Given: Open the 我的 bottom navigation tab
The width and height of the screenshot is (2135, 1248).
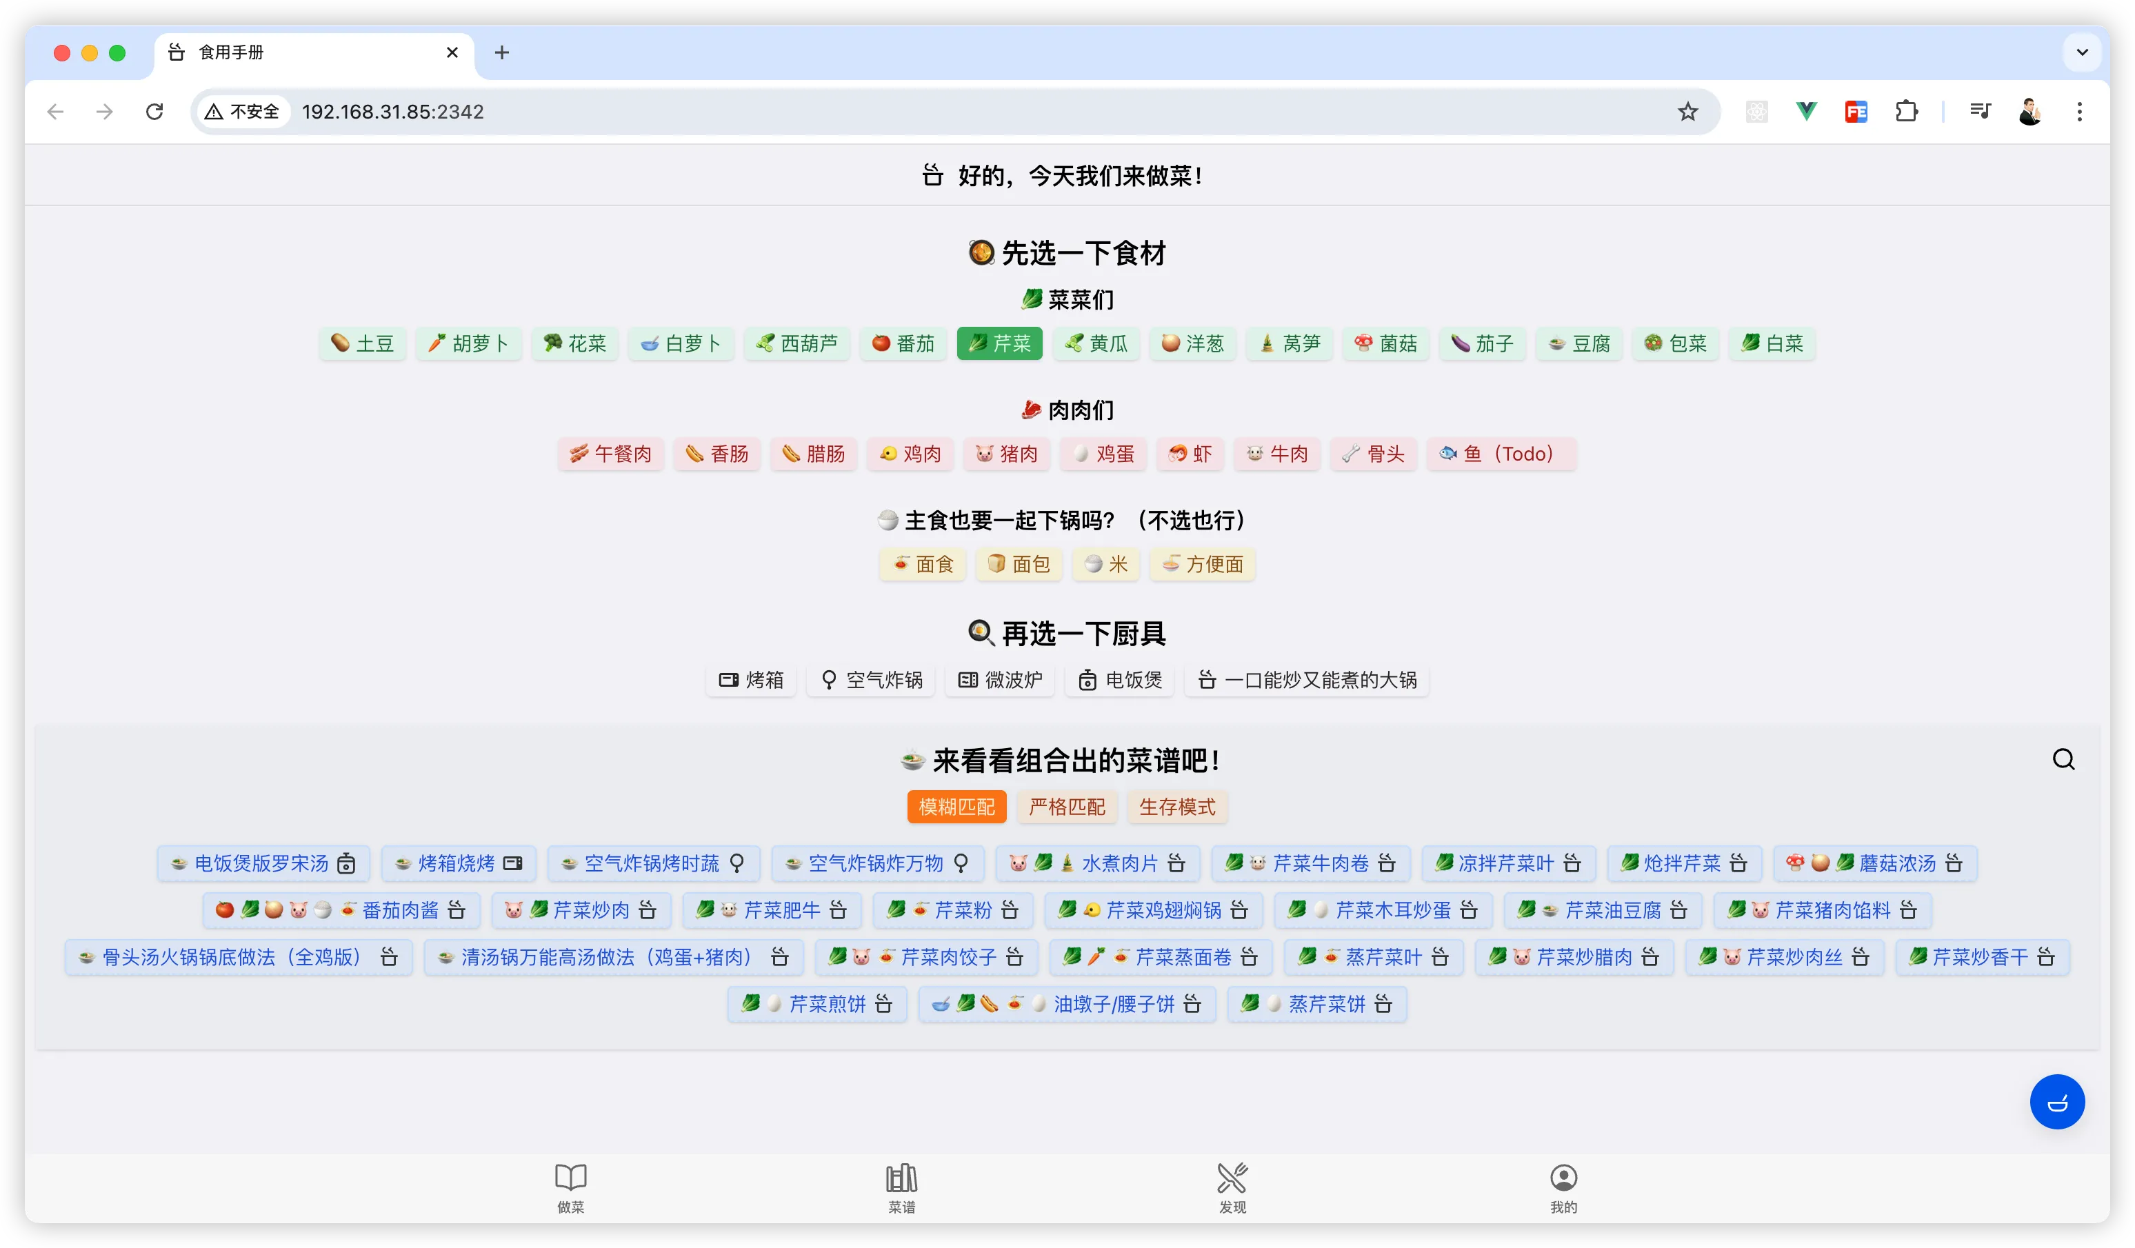Looking at the screenshot, I should pos(1564,1188).
